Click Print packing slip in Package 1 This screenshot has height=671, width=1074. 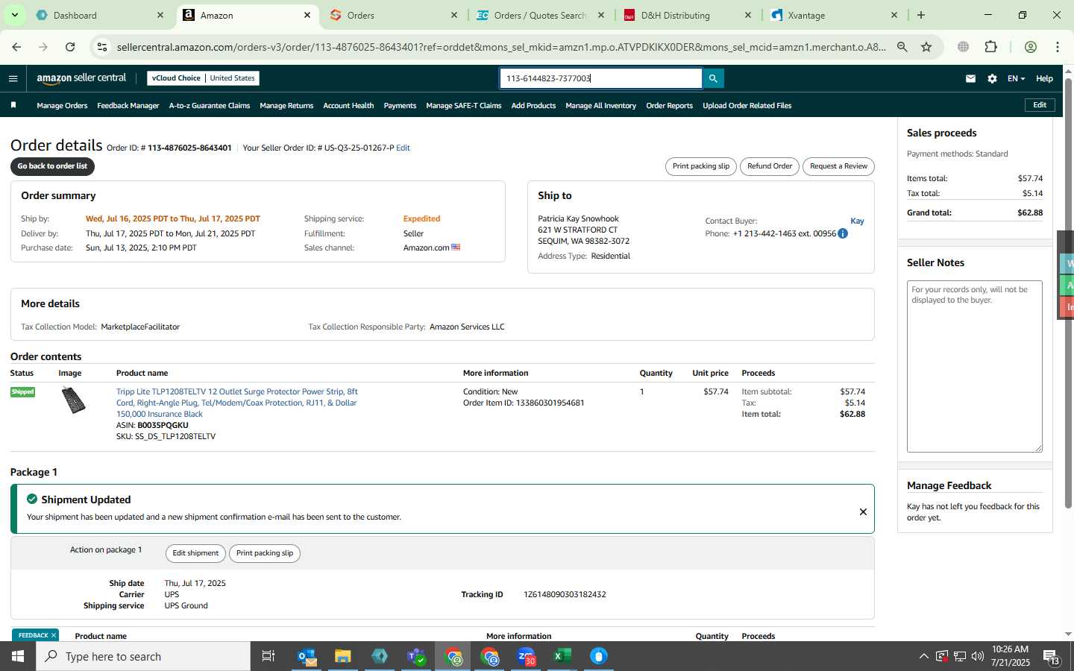tap(265, 553)
